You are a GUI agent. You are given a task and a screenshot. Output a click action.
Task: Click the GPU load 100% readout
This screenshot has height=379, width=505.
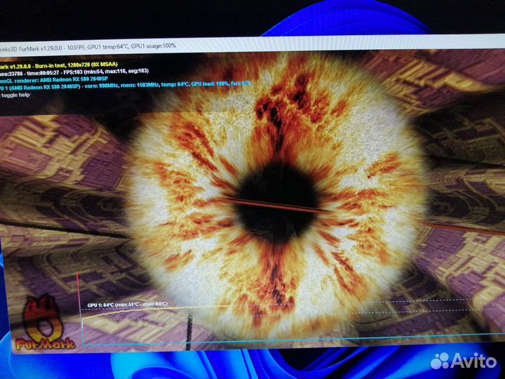[x=213, y=84]
